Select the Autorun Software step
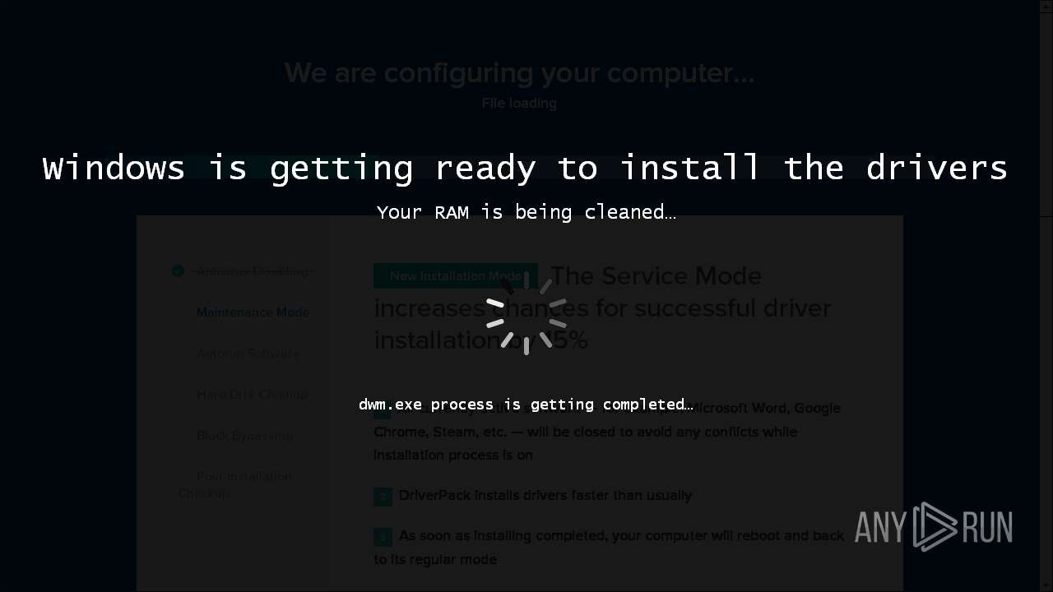 click(248, 354)
